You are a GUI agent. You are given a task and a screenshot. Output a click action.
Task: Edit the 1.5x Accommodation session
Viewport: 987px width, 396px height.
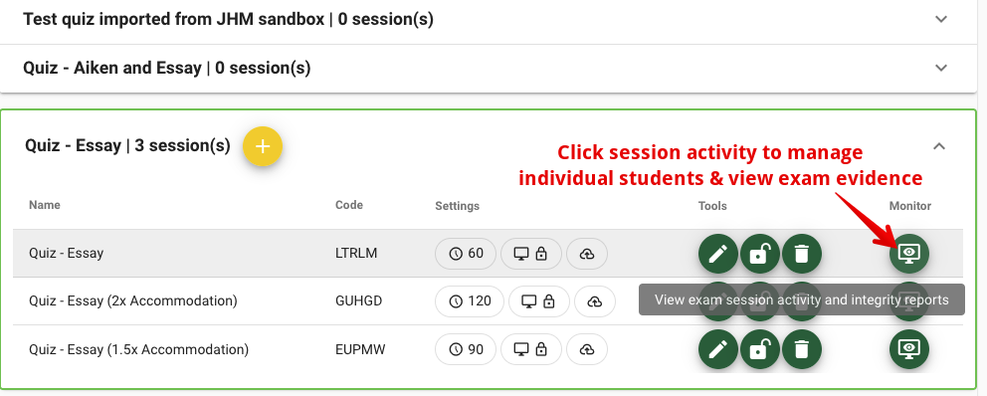click(x=718, y=349)
